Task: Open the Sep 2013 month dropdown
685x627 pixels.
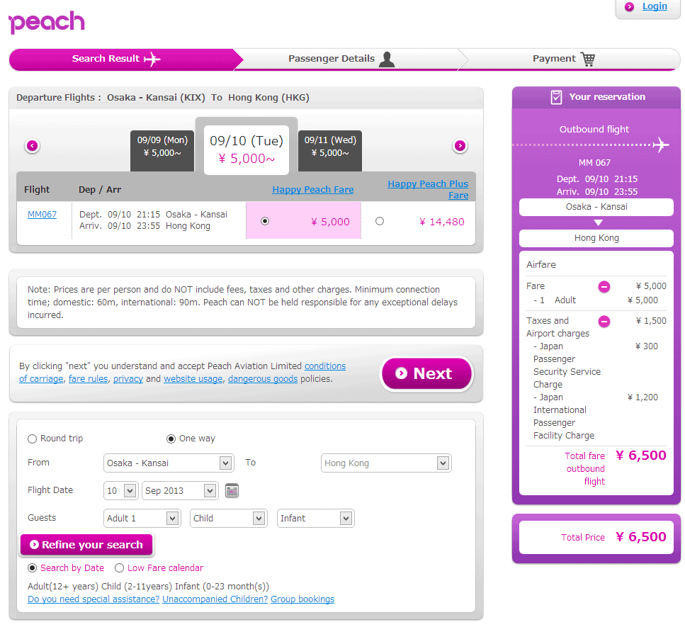Action: [x=180, y=490]
